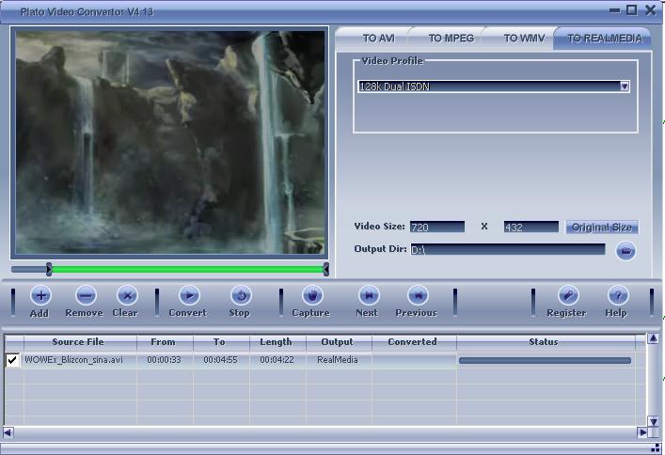This screenshot has width=665, height=455.
Task: Click the green trim range bar
Action: (x=187, y=269)
